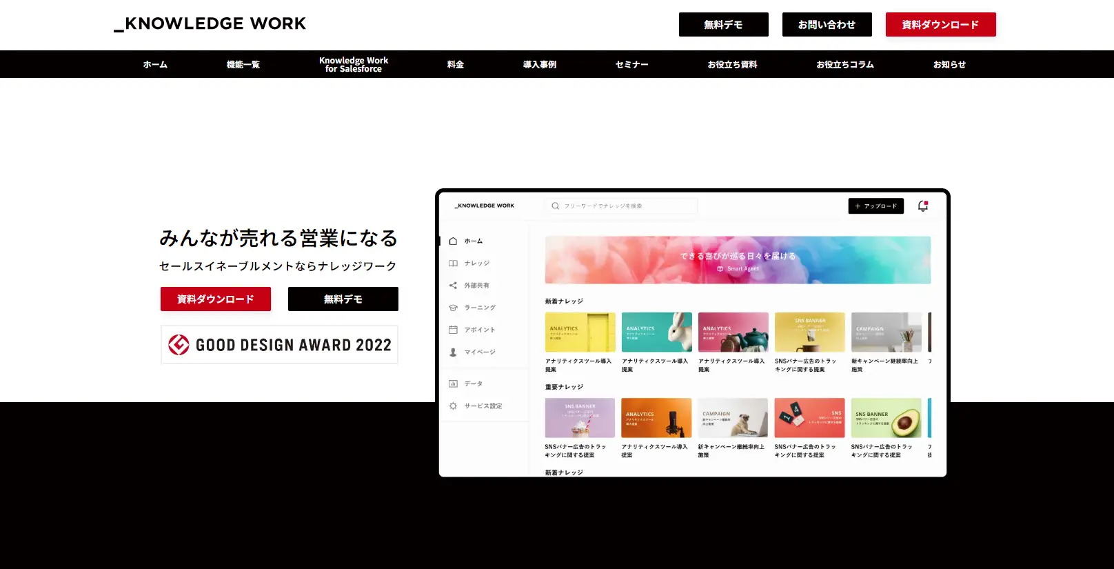The height and width of the screenshot is (569, 1114).
Task: Click the サービス設定 gear icon in the sidebar
Action: pos(453,406)
